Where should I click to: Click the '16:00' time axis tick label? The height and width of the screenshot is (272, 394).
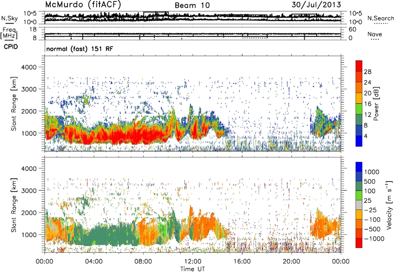pos(242,262)
